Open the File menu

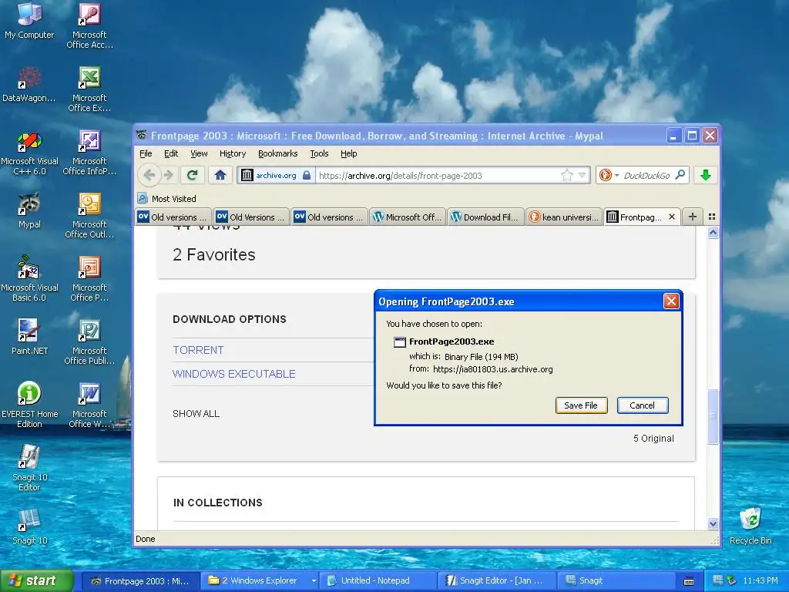click(x=146, y=153)
